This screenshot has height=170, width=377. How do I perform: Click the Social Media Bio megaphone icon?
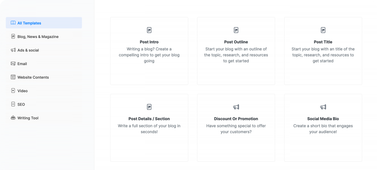[323, 107]
